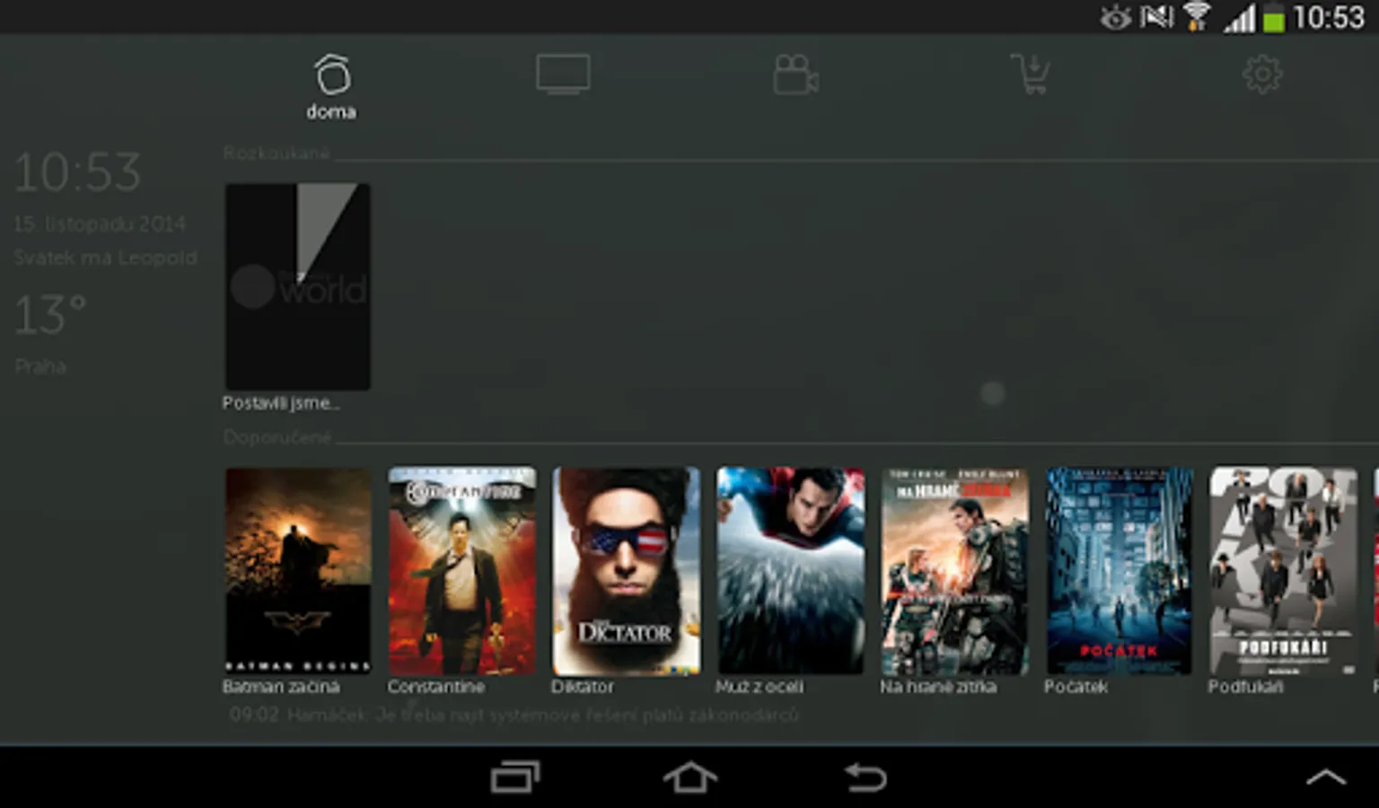Open the Batman začíná poster
The width and height of the screenshot is (1379, 808).
(297, 571)
